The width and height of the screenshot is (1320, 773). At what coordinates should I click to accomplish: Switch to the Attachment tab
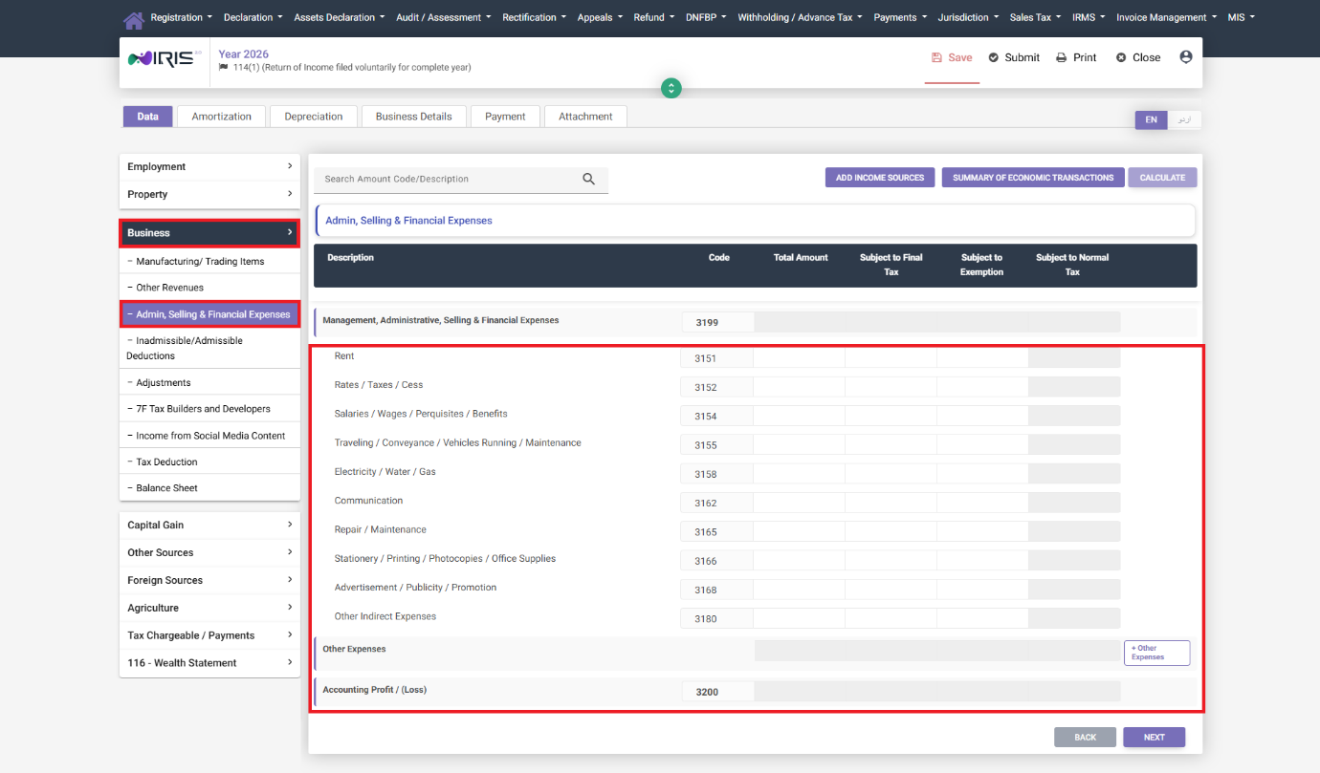click(585, 117)
